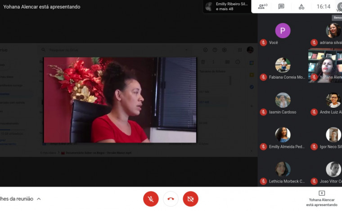This screenshot has width=342, height=211.
Task: Open the meeting chat panel
Action: pos(281,7)
